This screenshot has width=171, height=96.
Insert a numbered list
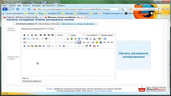37,39
